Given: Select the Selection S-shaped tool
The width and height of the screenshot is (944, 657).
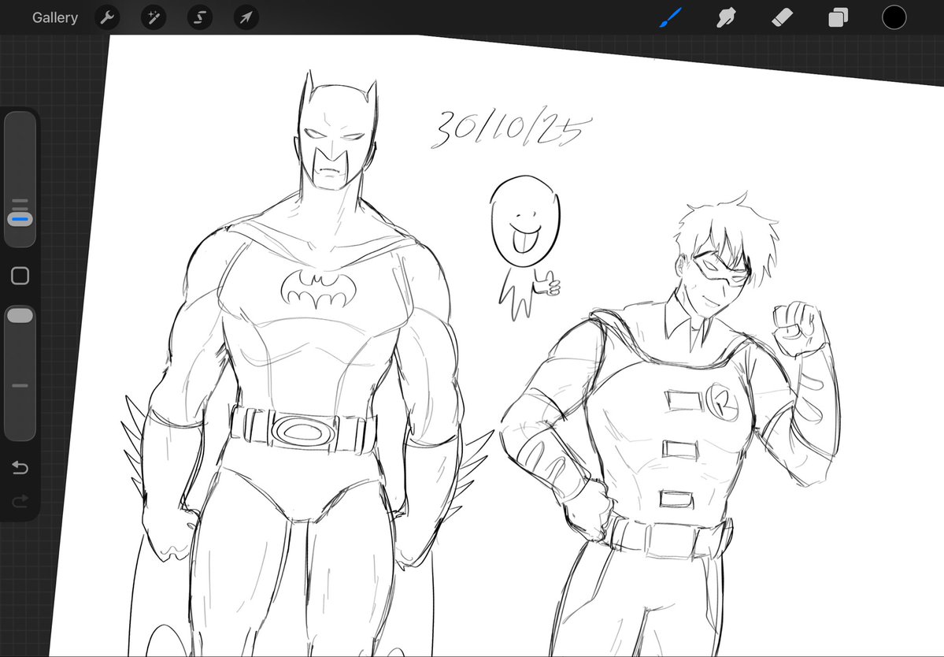Looking at the screenshot, I should 200,17.
